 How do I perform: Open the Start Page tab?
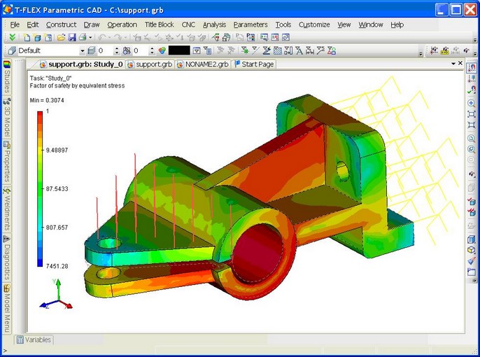coord(254,64)
